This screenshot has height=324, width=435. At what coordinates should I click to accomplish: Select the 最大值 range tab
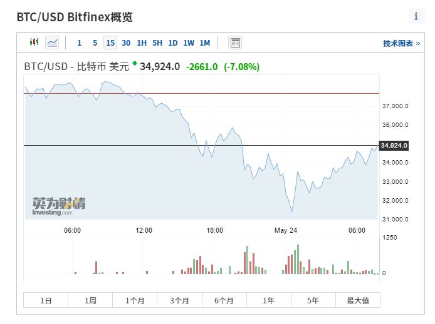(358, 300)
